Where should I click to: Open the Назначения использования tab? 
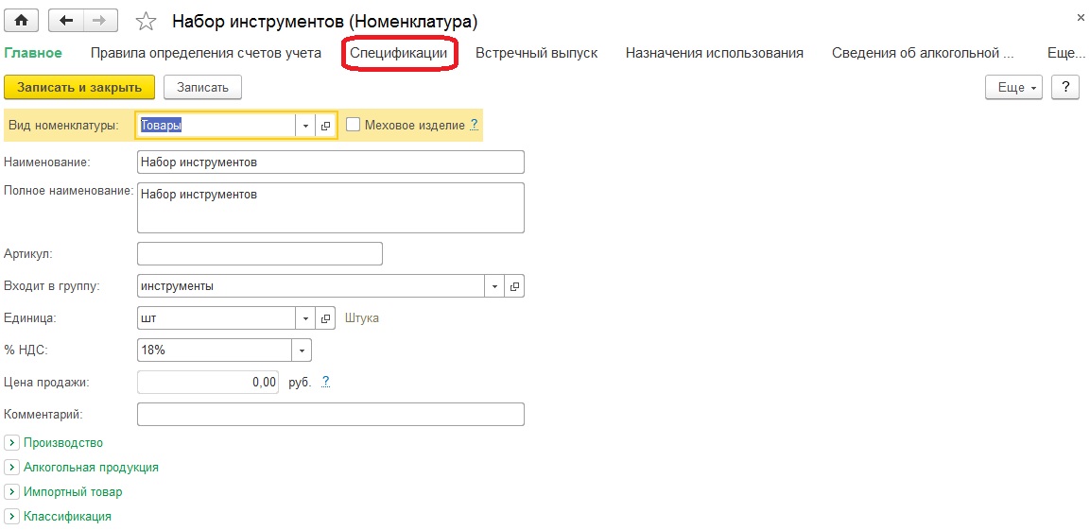[715, 53]
